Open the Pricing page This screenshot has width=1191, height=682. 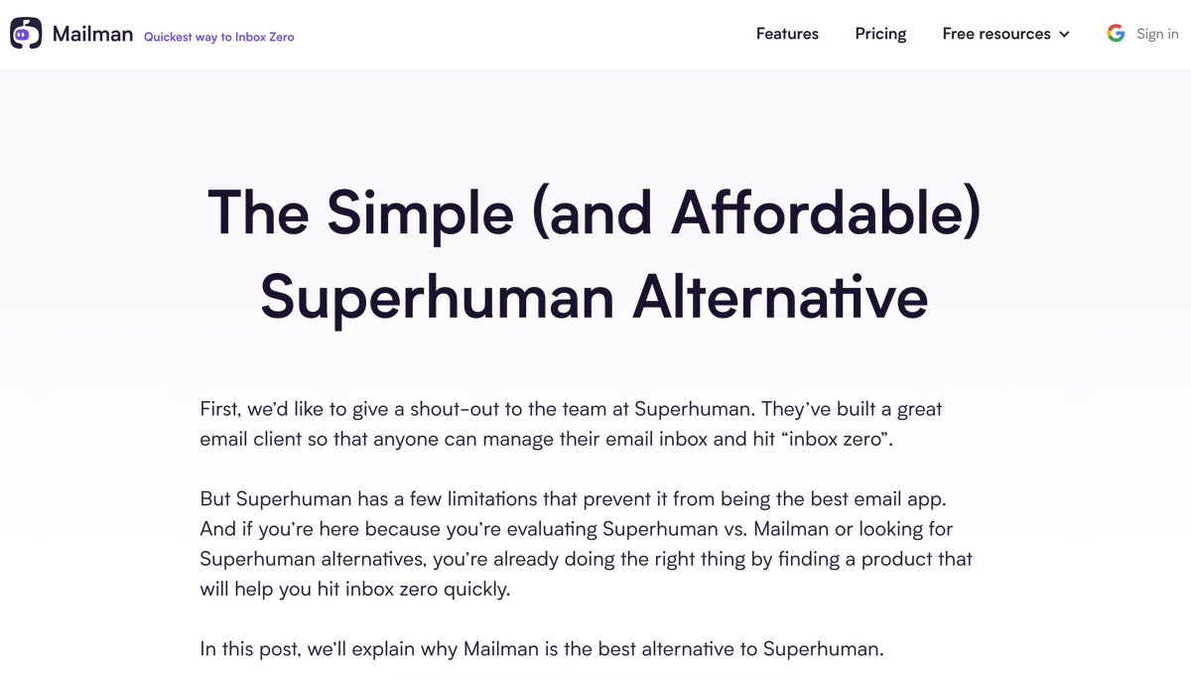(x=880, y=34)
